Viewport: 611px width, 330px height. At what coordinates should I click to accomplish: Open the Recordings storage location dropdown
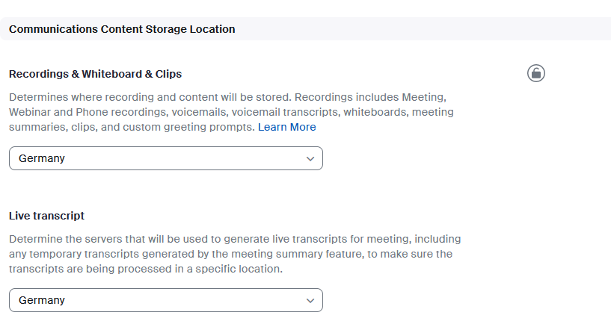click(165, 158)
